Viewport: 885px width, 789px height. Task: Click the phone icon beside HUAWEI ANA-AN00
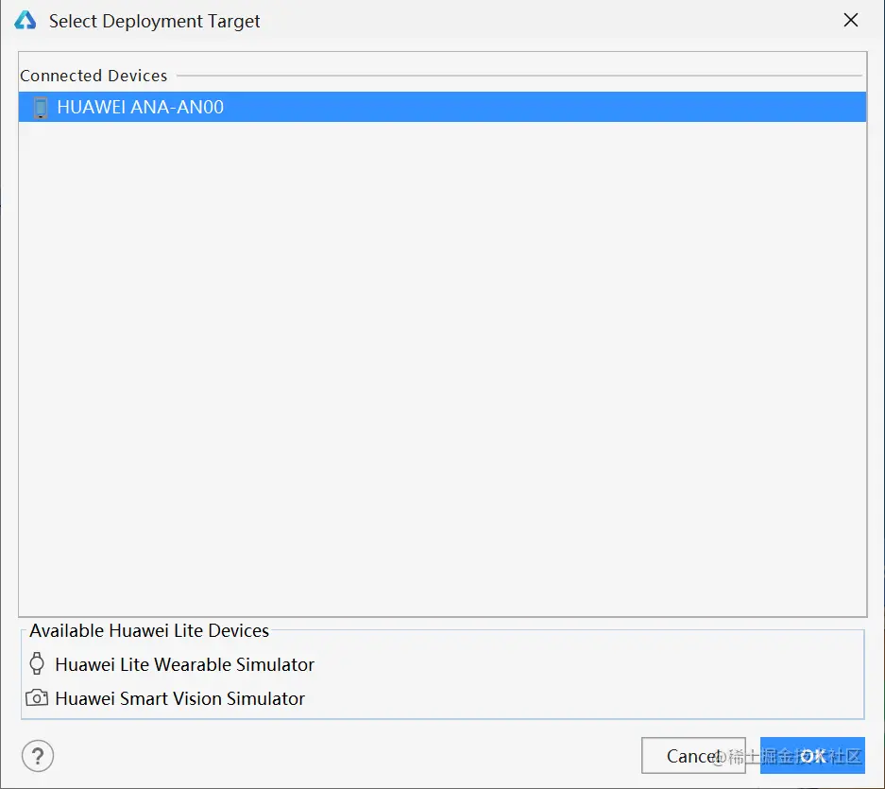(x=40, y=108)
